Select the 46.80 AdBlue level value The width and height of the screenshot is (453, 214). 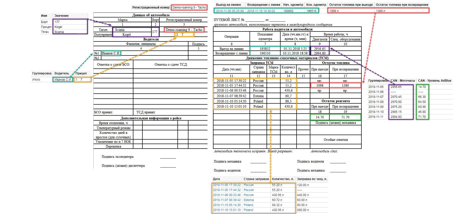(x=422, y=112)
